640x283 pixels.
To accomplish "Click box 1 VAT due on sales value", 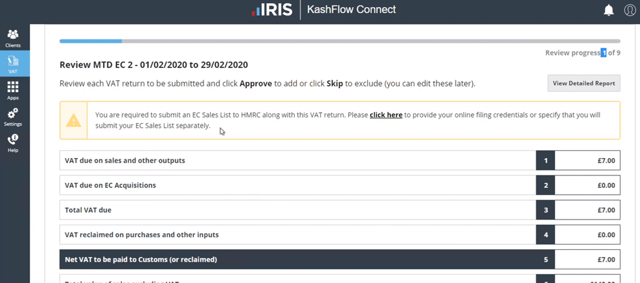I will (588, 161).
